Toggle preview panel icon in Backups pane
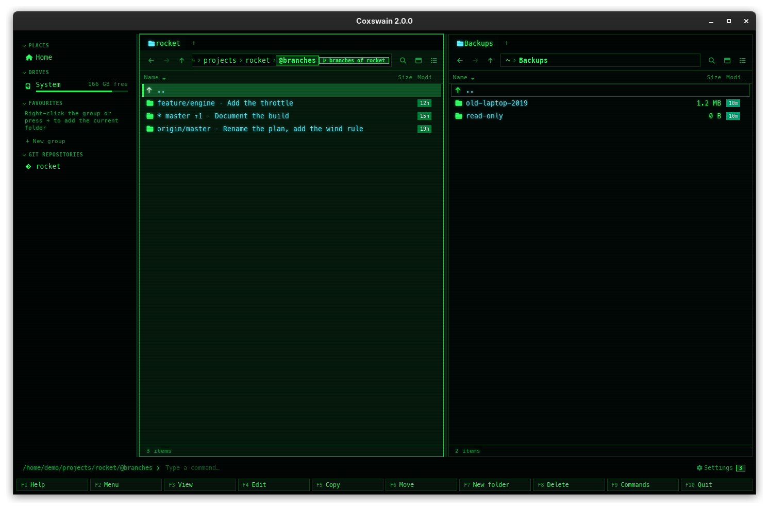 (x=727, y=61)
